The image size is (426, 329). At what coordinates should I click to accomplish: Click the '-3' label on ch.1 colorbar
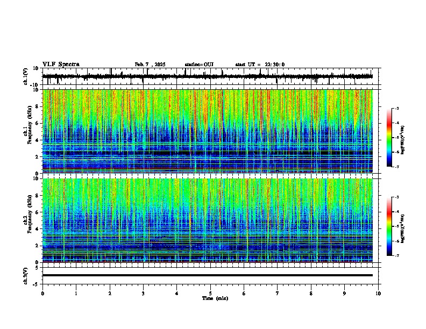click(x=397, y=108)
